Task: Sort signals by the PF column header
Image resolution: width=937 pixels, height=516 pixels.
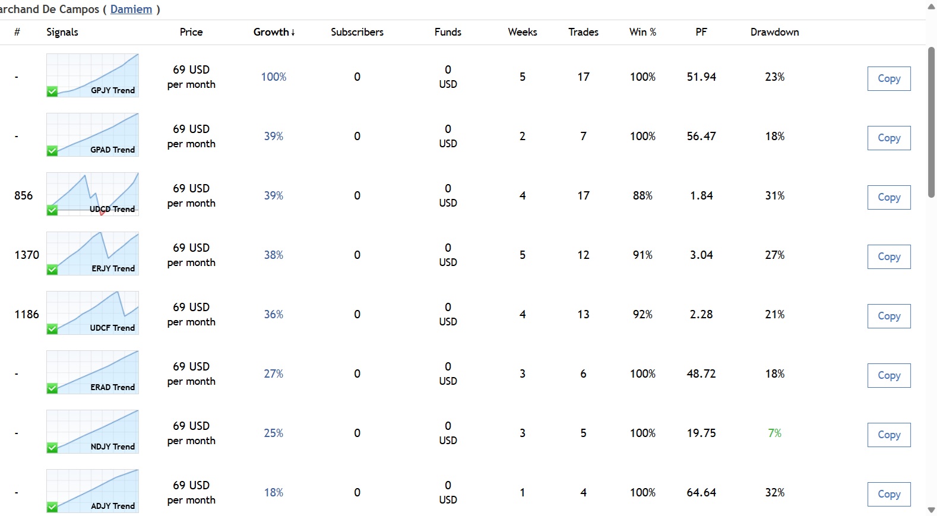Action: (701, 32)
